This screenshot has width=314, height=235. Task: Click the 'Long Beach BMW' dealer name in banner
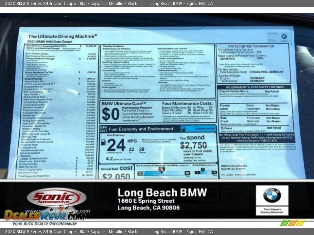(x=162, y=193)
